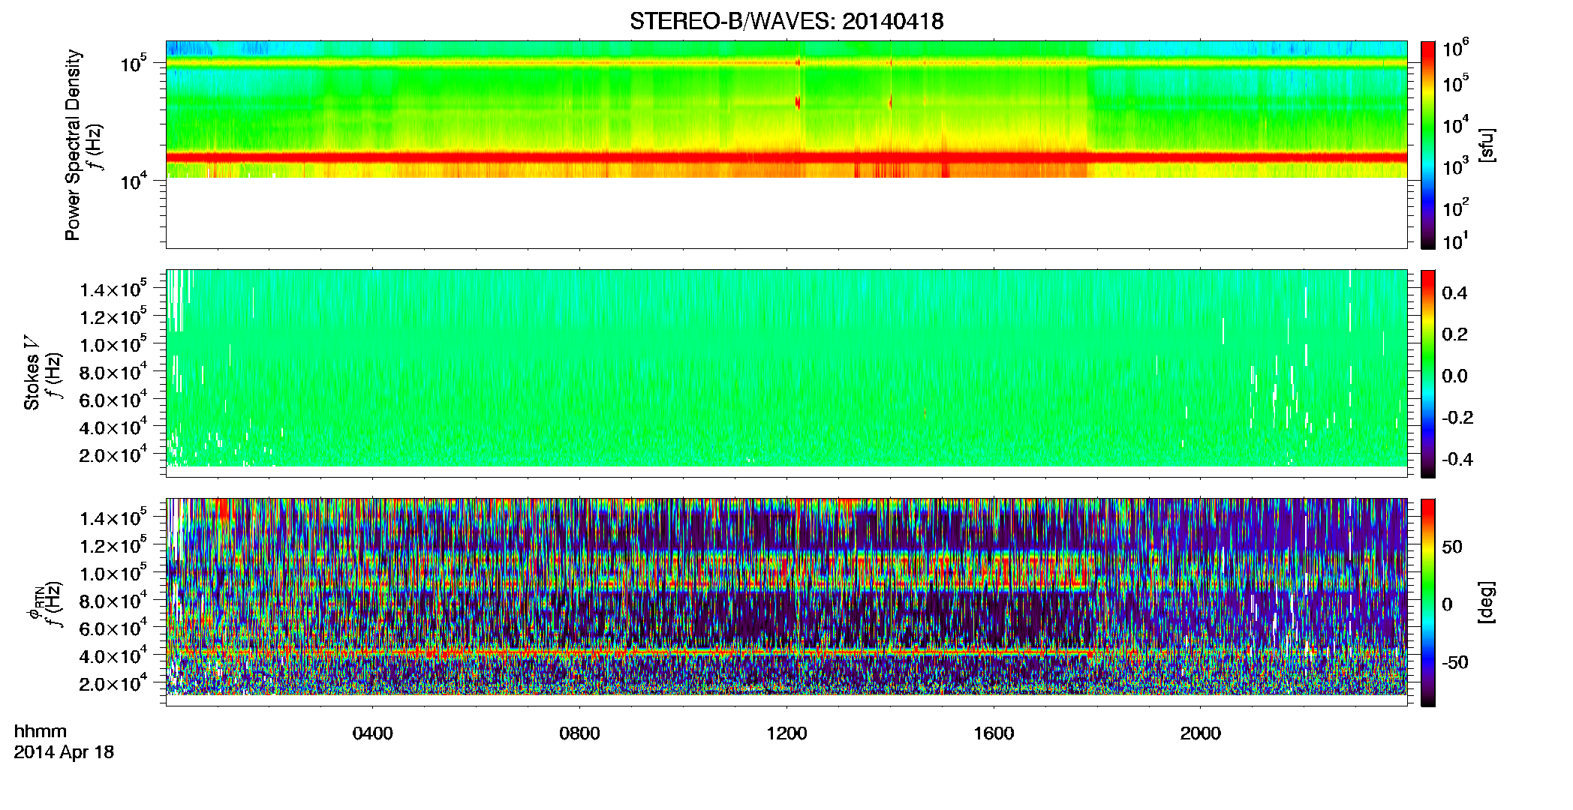Image resolution: width=1573 pixels, height=810 pixels.
Task: Select the 0400 time axis label
Action: (x=372, y=733)
